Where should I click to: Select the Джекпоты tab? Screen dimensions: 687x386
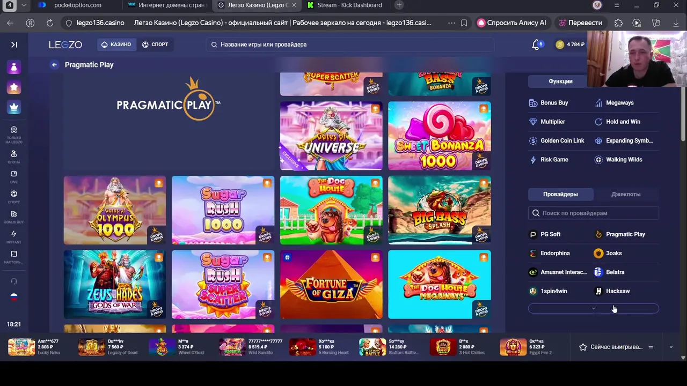point(626,194)
